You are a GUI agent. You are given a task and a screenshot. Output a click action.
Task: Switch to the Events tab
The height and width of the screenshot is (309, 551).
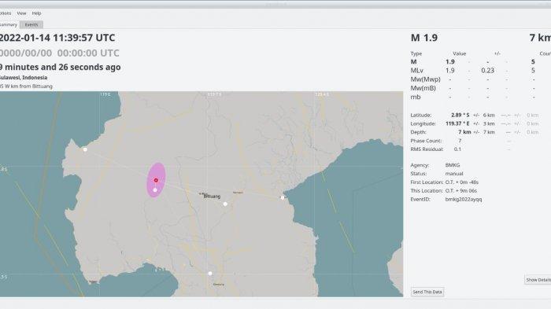tap(31, 24)
